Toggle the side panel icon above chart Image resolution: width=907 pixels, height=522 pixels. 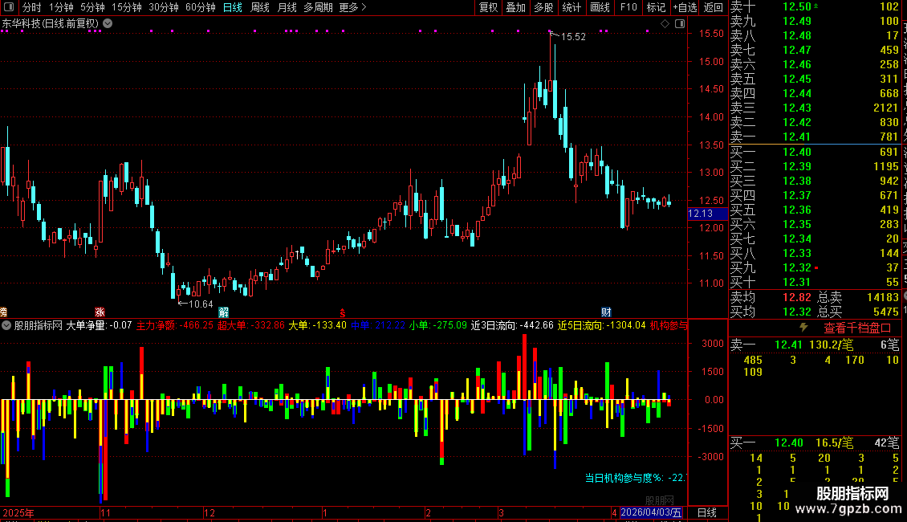tap(680, 24)
